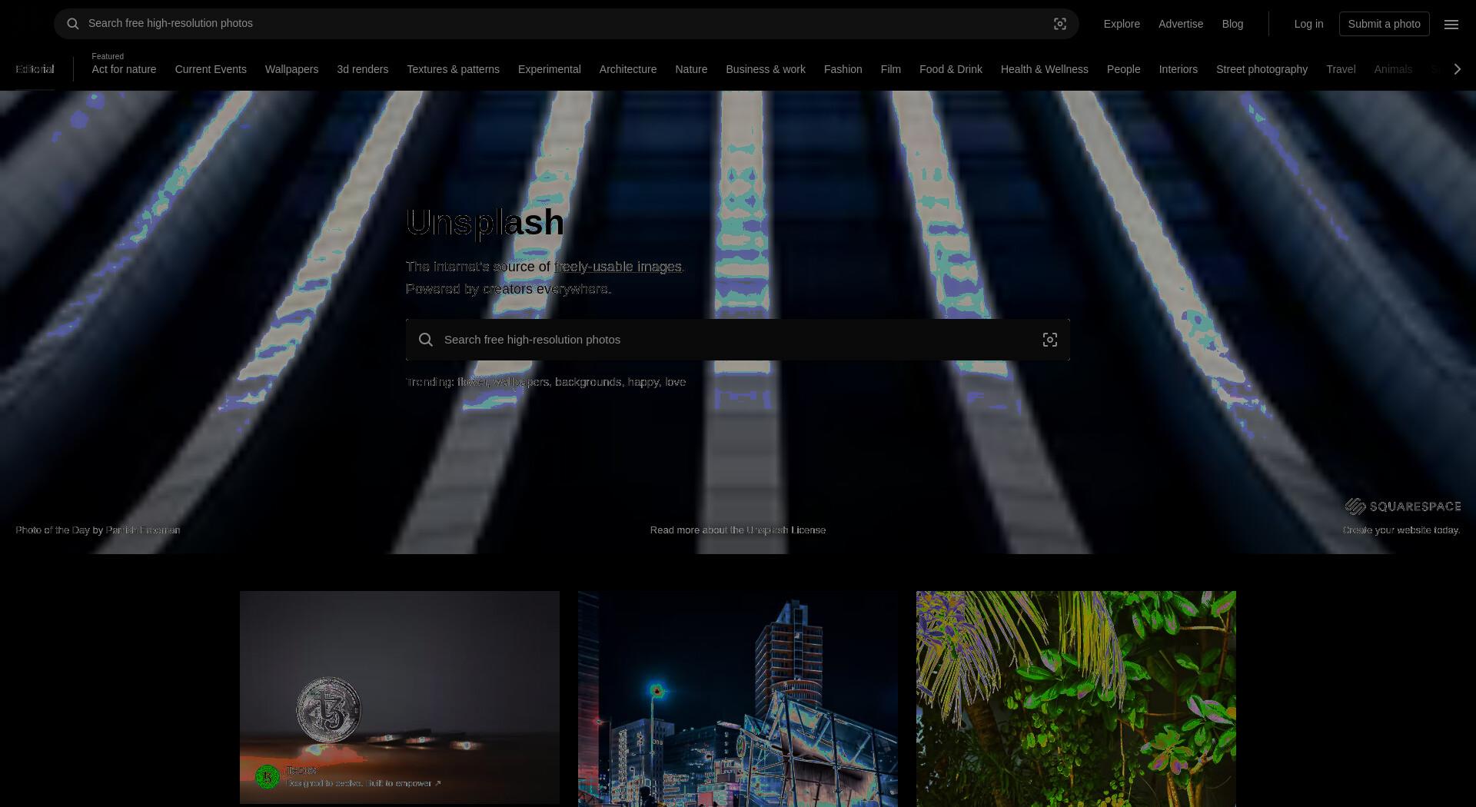Click trending term love

click(x=676, y=382)
